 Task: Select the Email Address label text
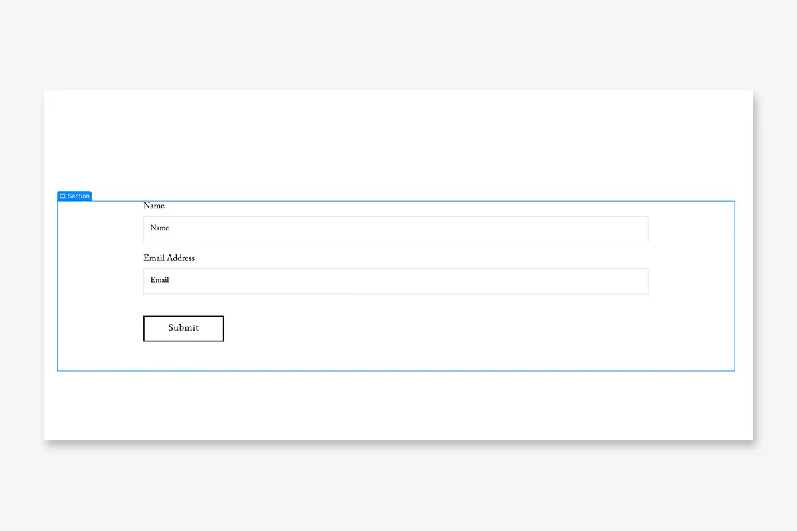pos(169,258)
